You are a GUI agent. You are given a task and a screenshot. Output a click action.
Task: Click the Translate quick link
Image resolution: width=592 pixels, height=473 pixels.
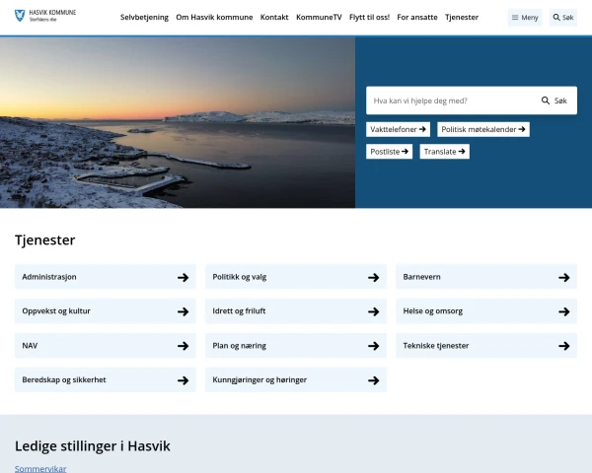444,152
